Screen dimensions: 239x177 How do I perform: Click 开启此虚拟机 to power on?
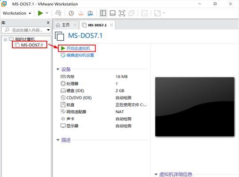[76, 48]
